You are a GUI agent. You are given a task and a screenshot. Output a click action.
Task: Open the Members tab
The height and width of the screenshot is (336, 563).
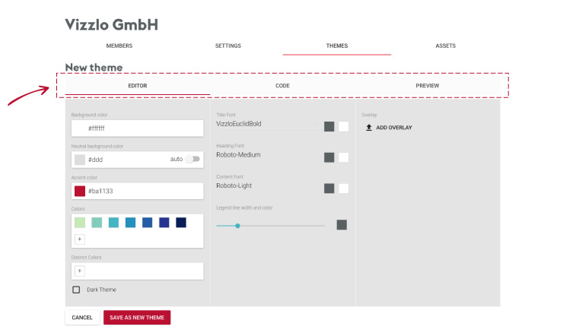pyautogui.click(x=119, y=46)
